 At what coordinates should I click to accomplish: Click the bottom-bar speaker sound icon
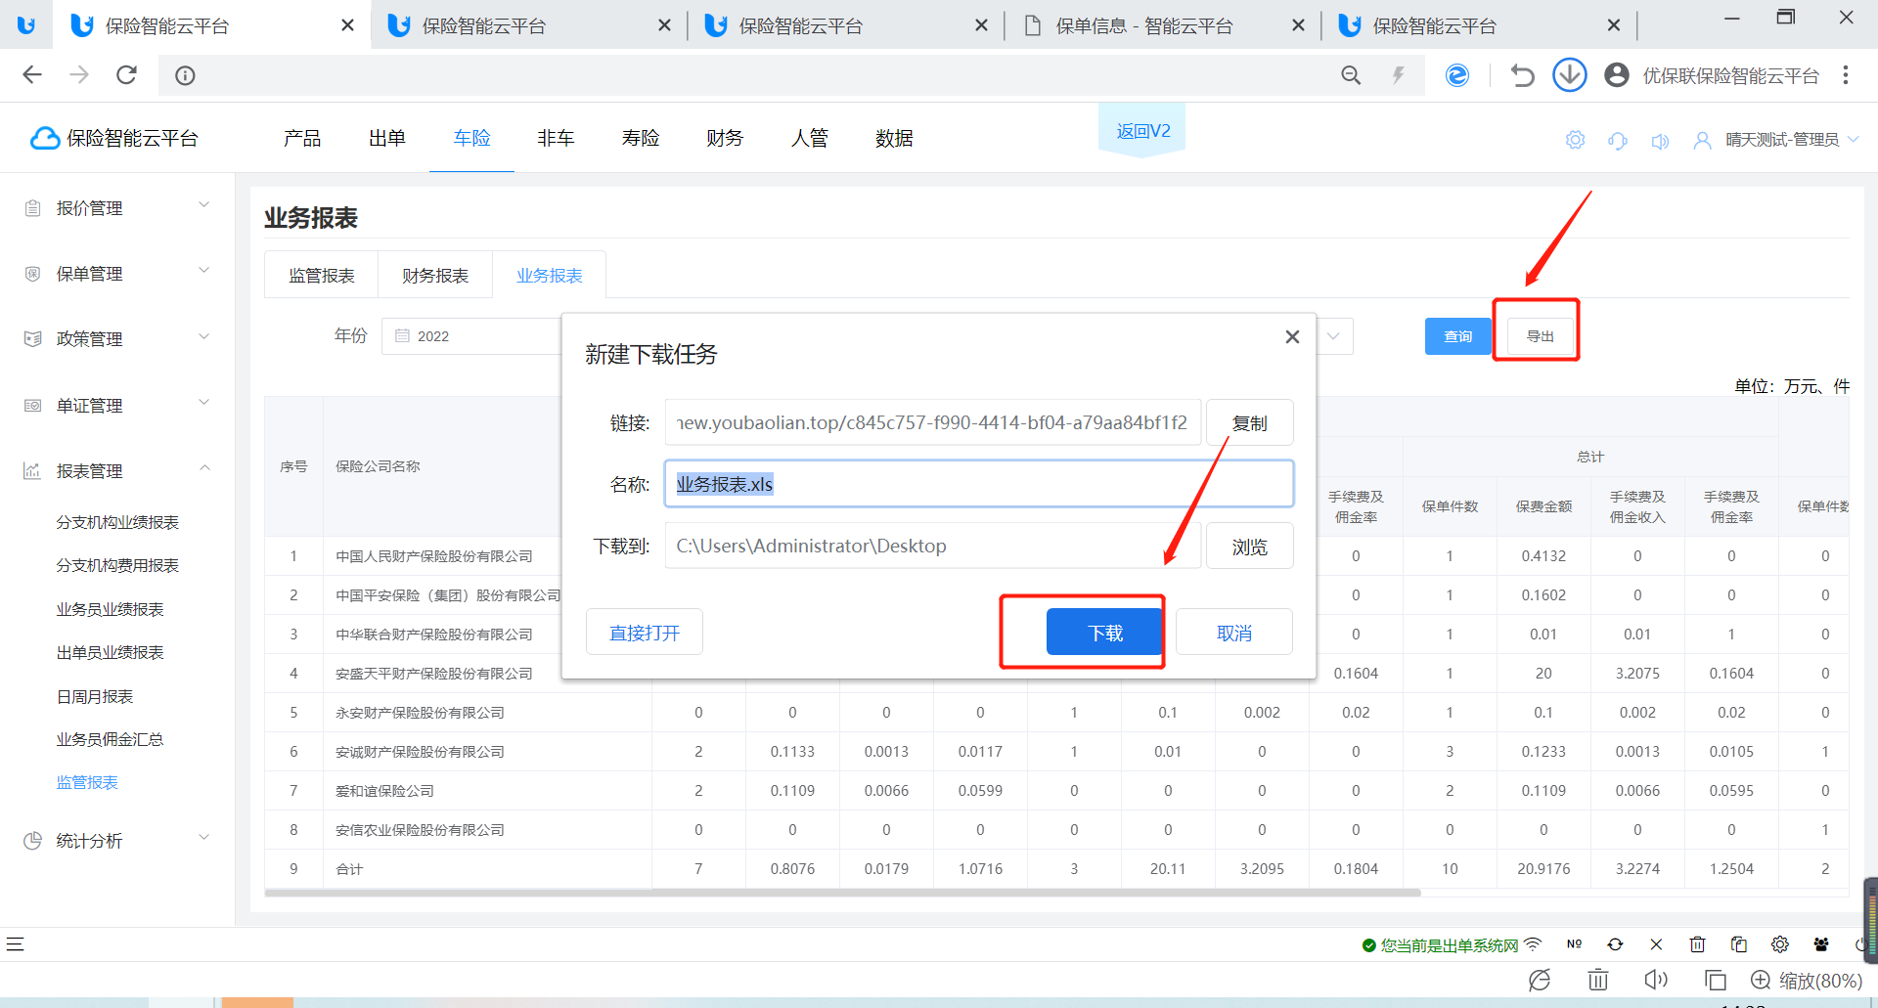pyautogui.click(x=1656, y=980)
